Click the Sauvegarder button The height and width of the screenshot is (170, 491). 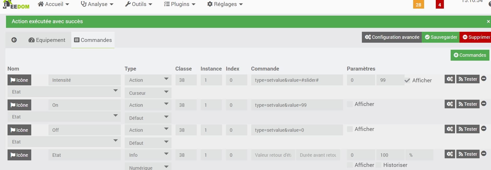point(441,37)
